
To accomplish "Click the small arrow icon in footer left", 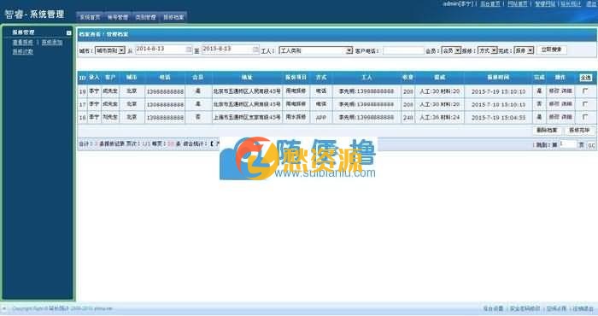I will [x=4, y=308].
